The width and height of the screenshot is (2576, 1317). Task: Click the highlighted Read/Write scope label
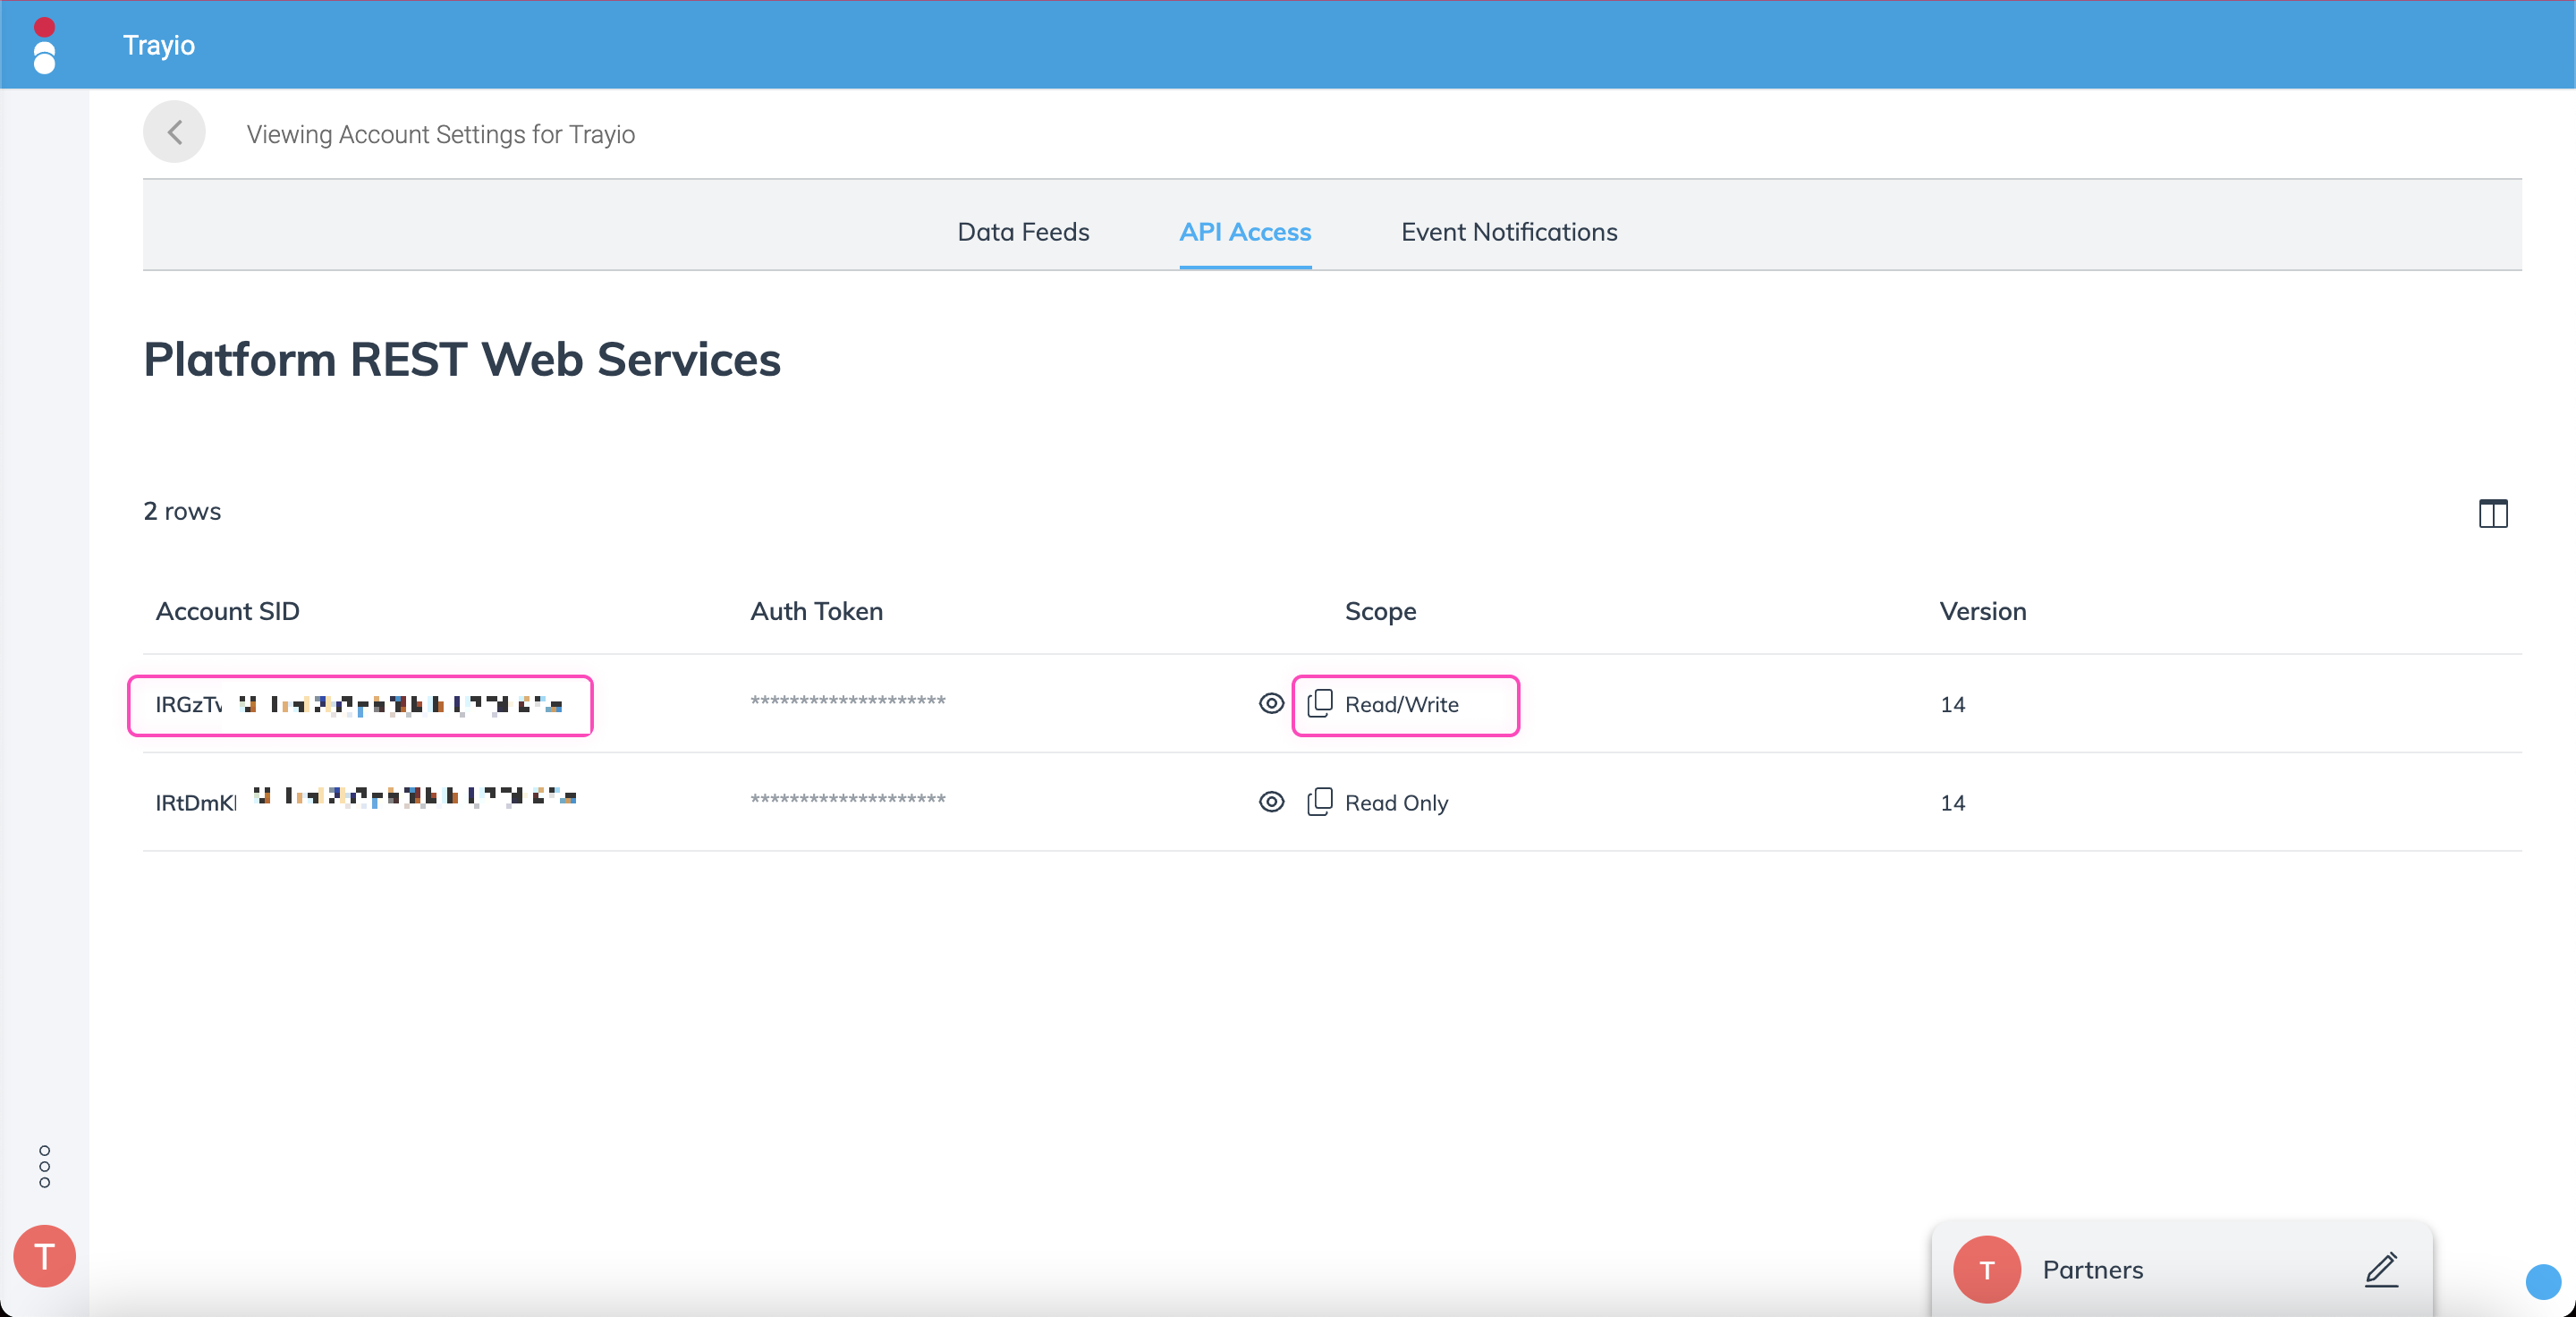click(1402, 704)
